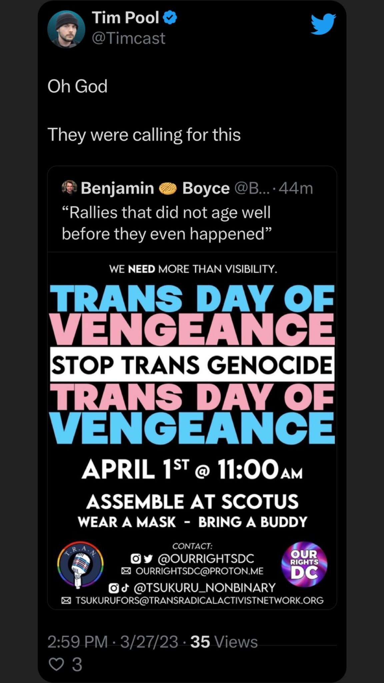Open Tim Pool's profile avatar

pyautogui.click(x=66, y=29)
